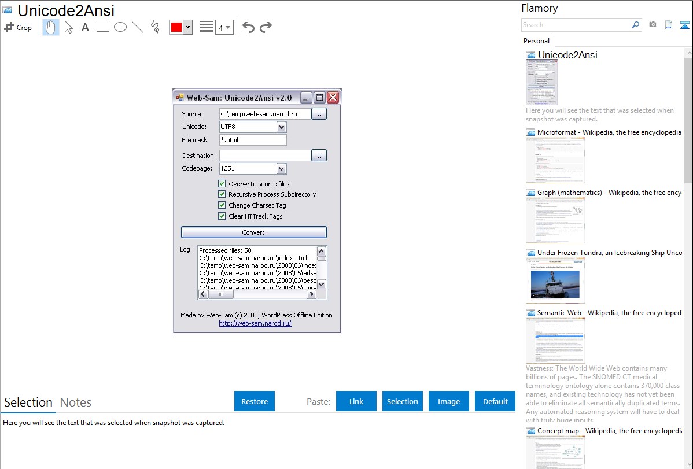Switch to the Notes tab
The image size is (693, 469).
(76, 402)
